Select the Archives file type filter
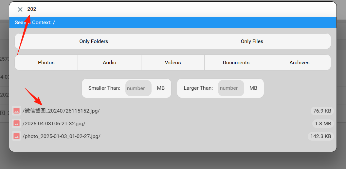Viewport: 346px width, 169px height. 300,63
